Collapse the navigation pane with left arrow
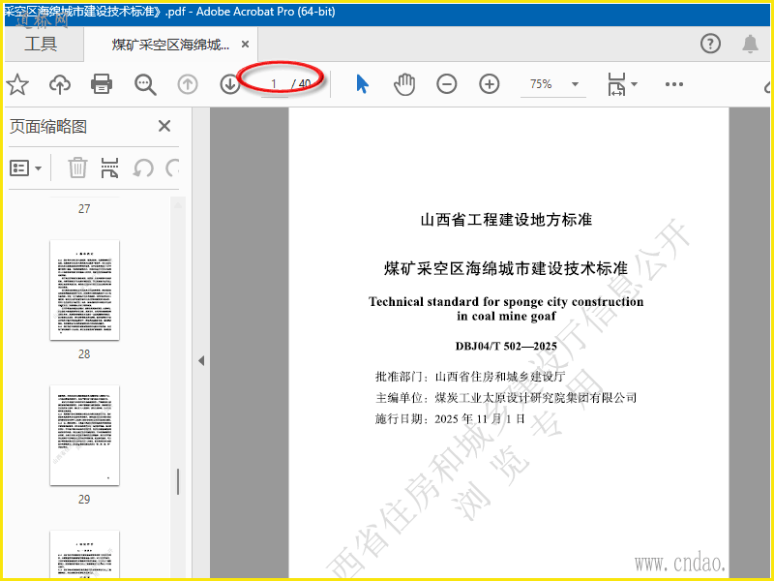The image size is (774, 581). click(x=201, y=360)
